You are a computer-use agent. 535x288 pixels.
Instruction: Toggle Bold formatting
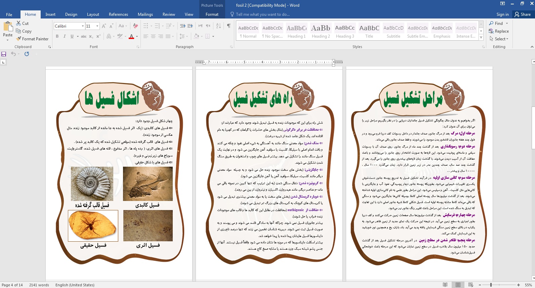coord(57,36)
